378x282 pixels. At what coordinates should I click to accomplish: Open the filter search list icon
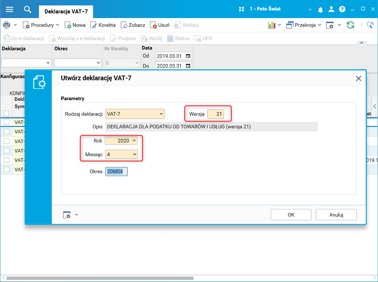coord(370,25)
